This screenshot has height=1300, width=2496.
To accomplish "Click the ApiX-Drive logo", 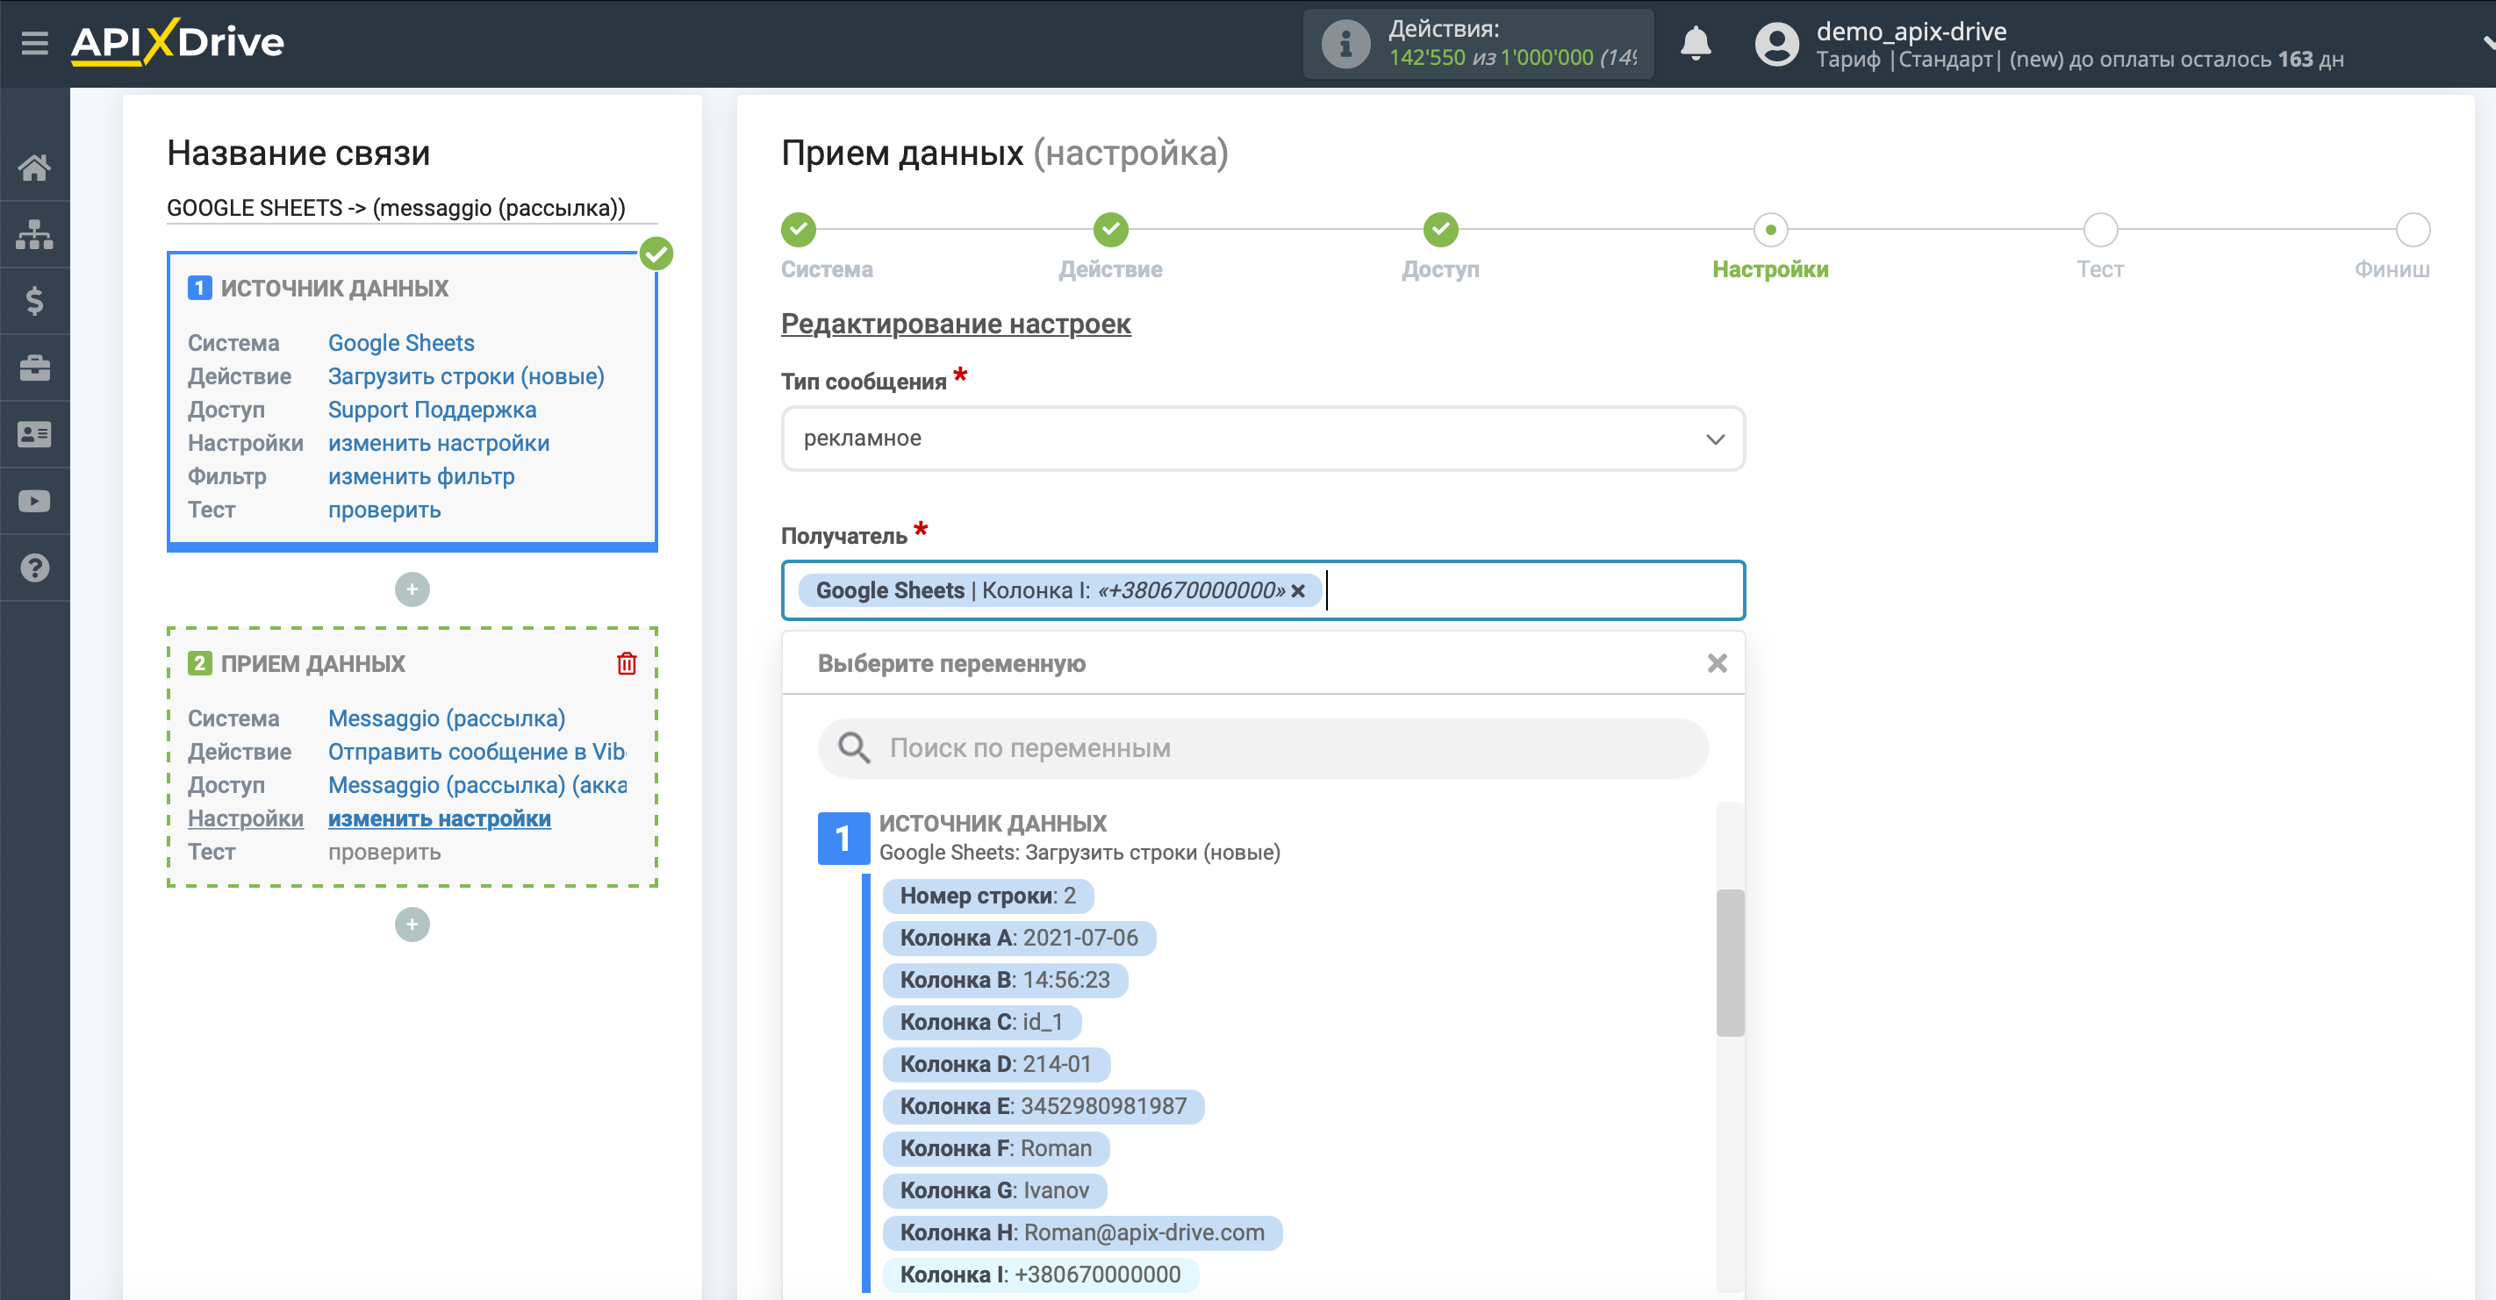I will point(177,43).
